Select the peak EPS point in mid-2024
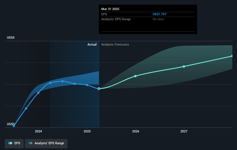 [x=63, y=81]
